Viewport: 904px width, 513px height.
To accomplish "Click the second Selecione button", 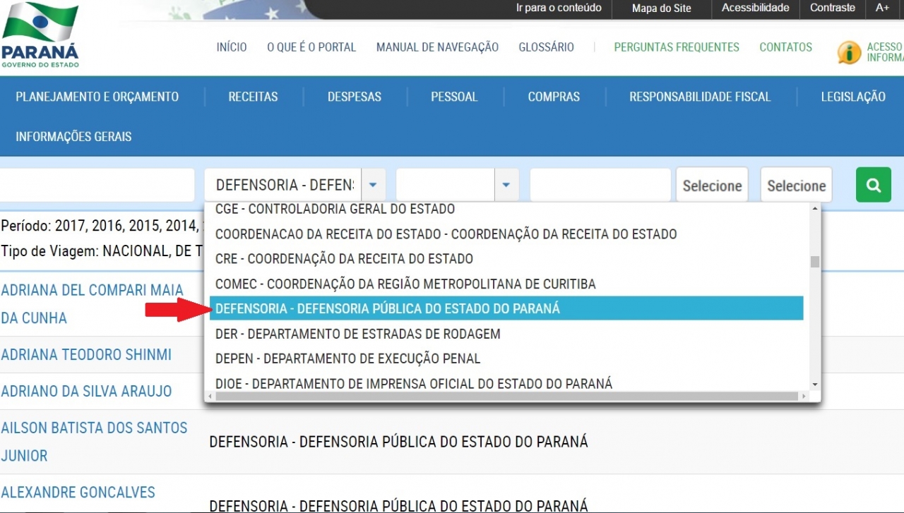I will tap(796, 185).
